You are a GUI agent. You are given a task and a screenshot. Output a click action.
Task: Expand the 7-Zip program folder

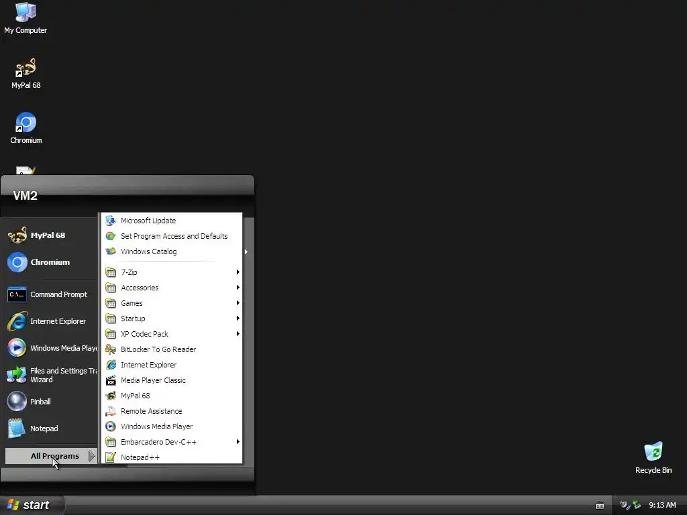pyautogui.click(x=172, y=272)
